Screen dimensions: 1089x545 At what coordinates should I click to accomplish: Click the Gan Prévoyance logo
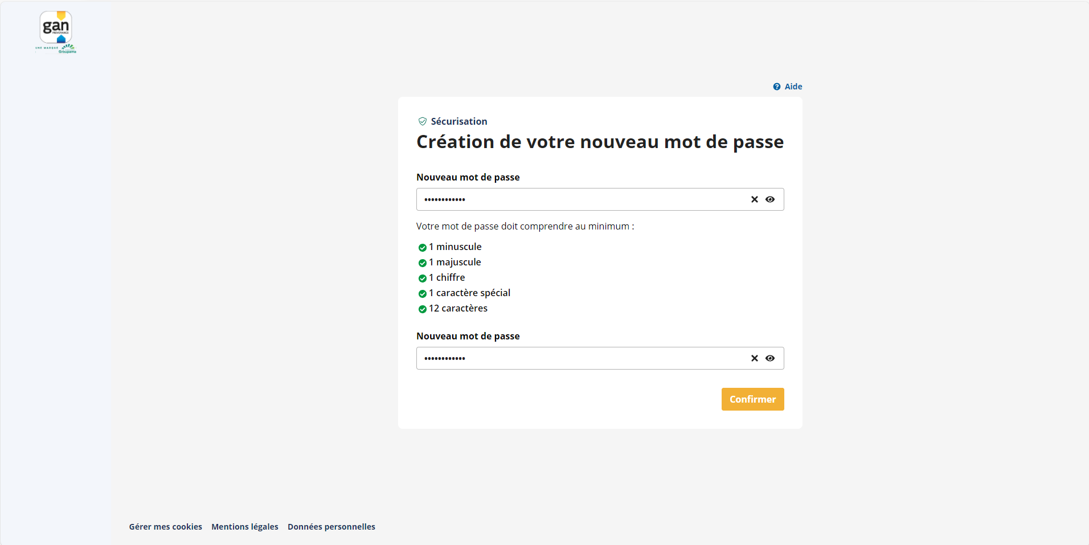pos(56,27)
